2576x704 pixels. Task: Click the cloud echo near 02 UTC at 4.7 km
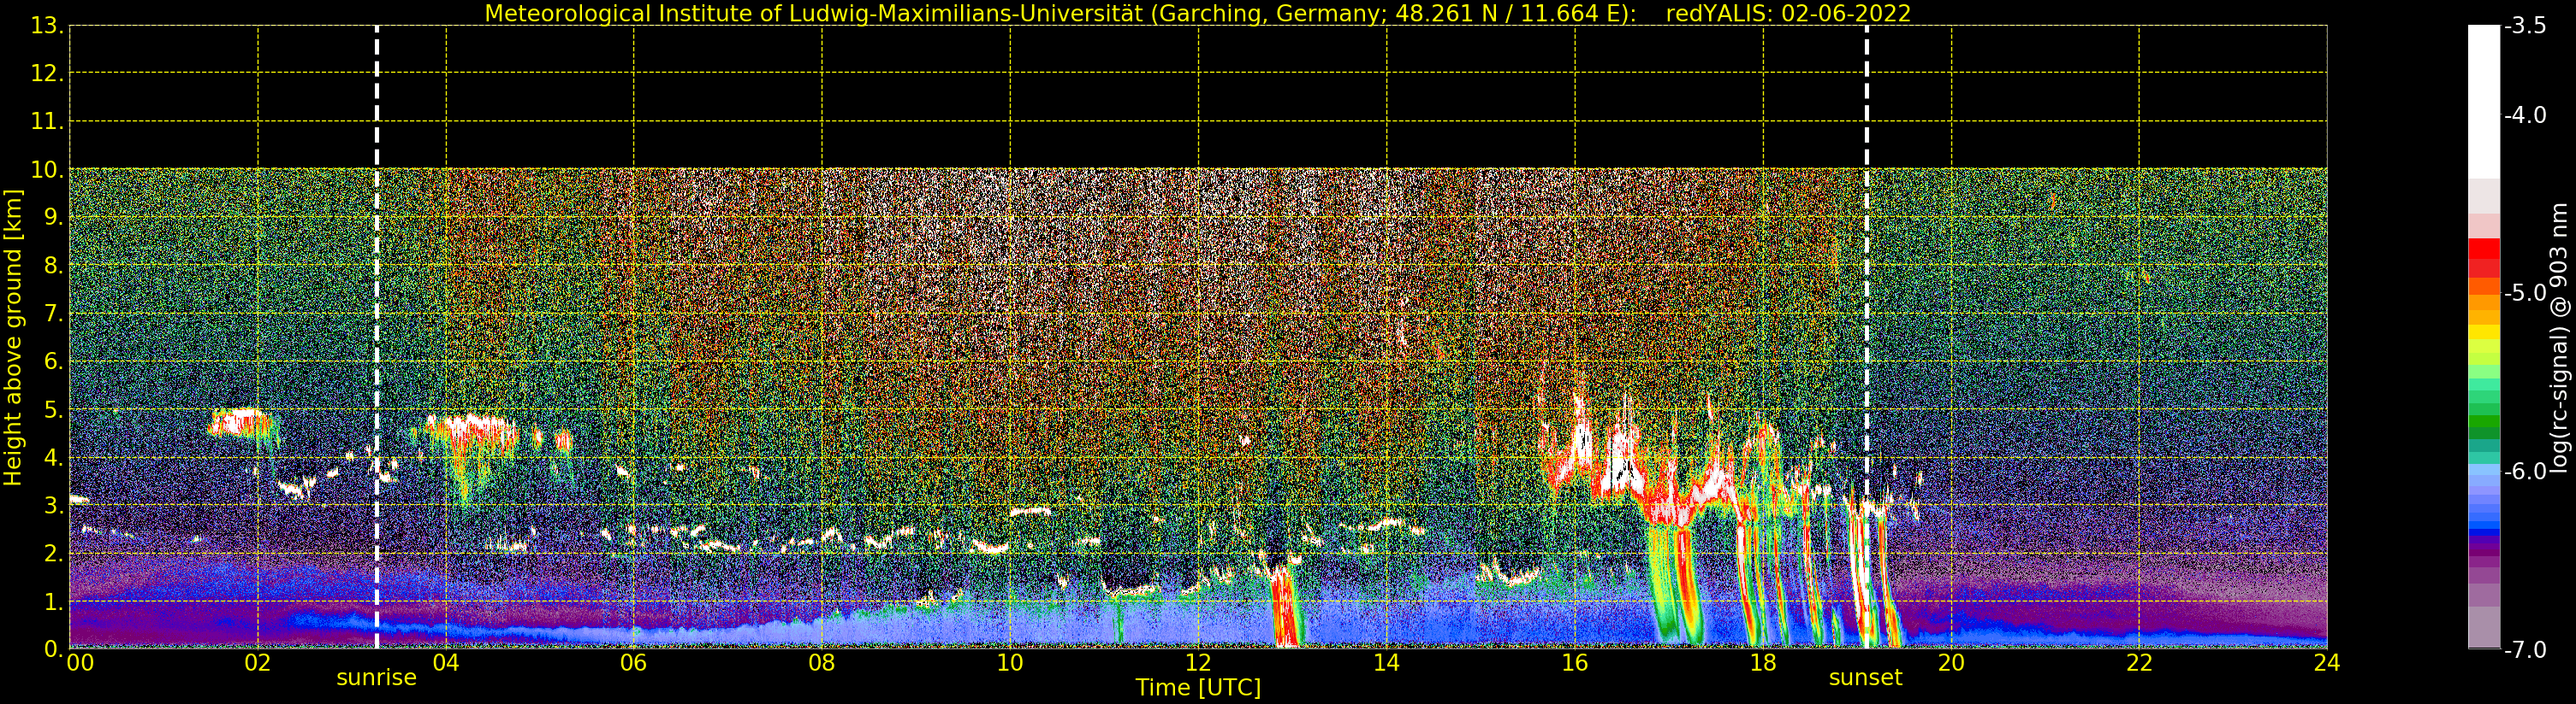tap(241, 422)
